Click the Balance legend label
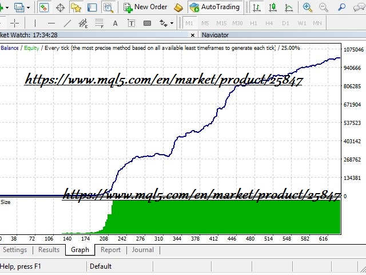 [10, 48]
